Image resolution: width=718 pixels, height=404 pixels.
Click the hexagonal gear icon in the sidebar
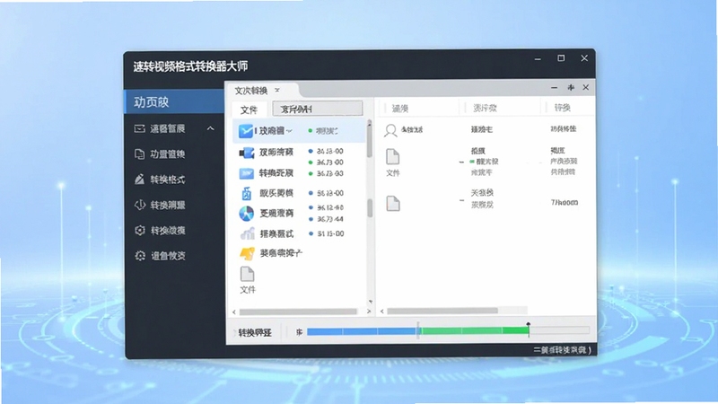(x=140, y=230)
